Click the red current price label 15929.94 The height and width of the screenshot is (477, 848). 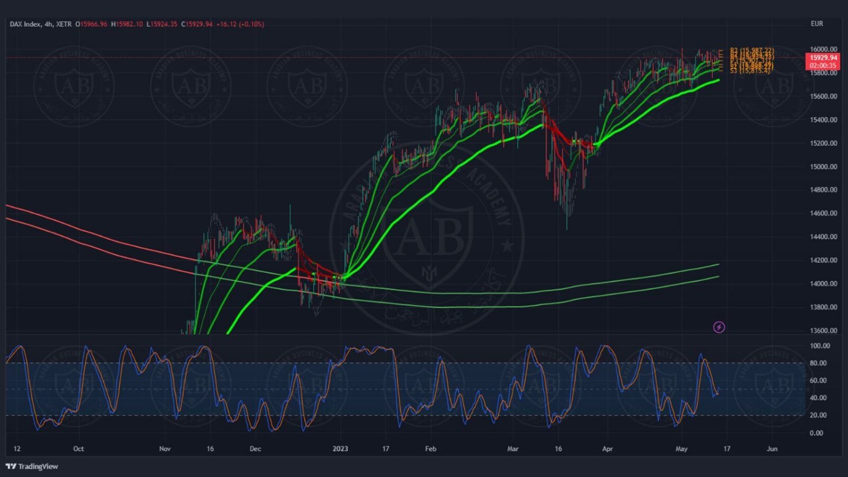pos(823,58)
